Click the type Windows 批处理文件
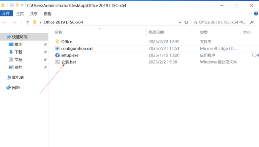 (218, 62)
